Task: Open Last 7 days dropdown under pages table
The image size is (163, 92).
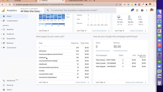Action: (43, 82)
